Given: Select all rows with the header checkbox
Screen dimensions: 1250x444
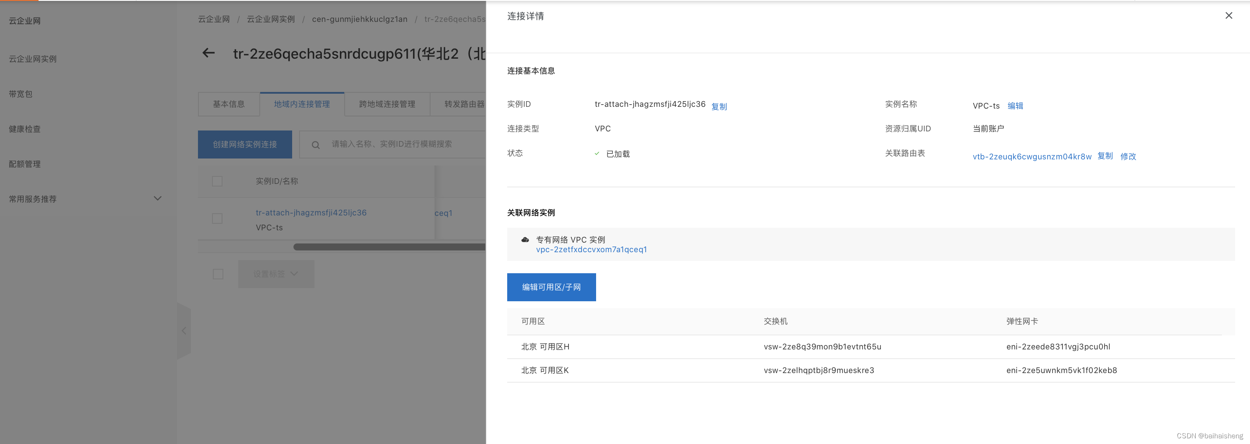Looking at the screenshot, I should click(x=217, y=180).
